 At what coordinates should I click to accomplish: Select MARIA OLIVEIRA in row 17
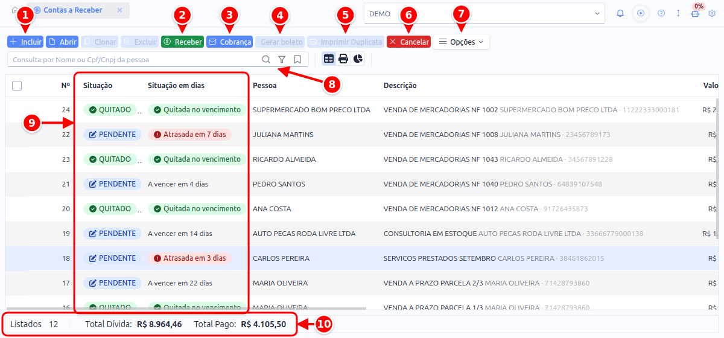point(280,283)
